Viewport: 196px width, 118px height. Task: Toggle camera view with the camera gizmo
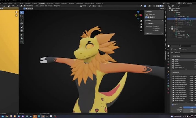click(141, 27)
